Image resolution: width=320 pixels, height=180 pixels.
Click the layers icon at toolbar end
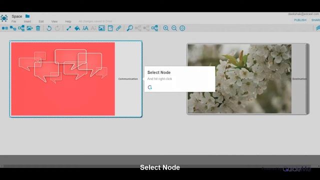(x=317, y=28)
